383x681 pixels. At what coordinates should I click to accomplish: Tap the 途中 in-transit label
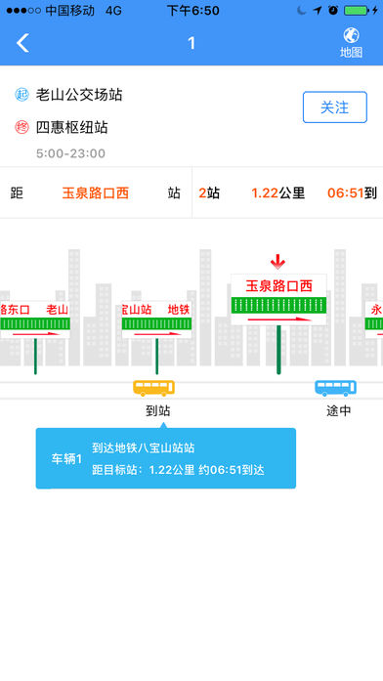pos(339,411)
